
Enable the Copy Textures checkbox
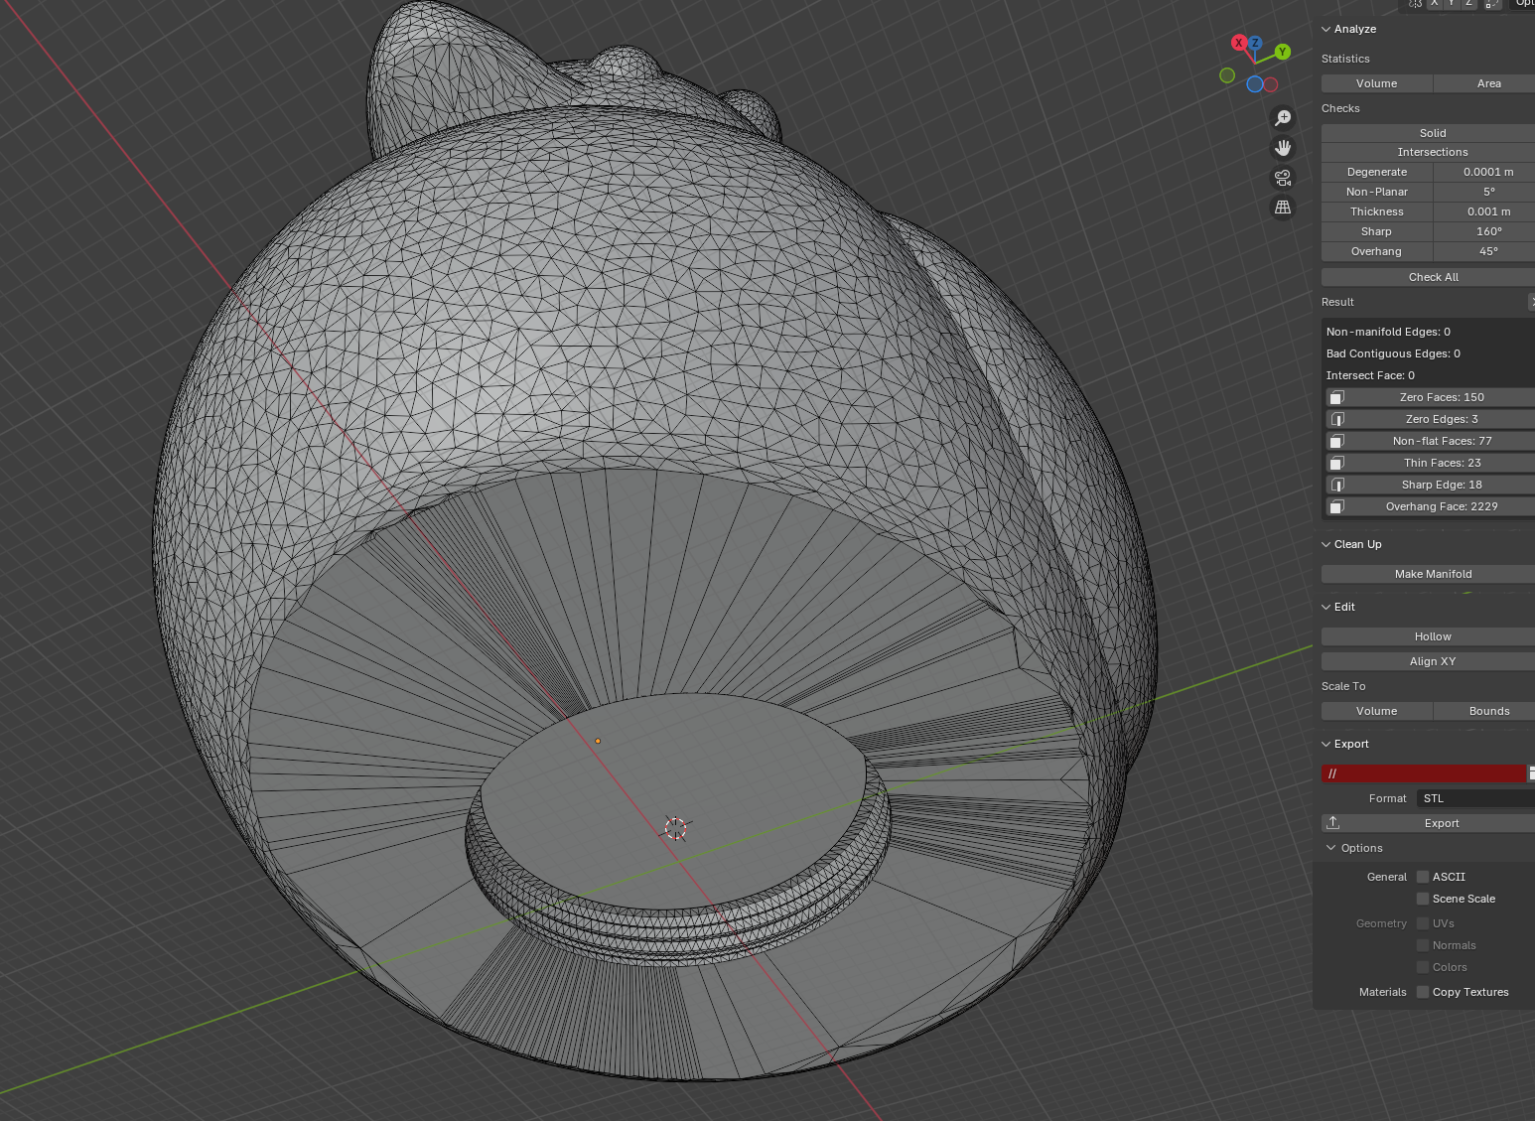click(1423, 992)
